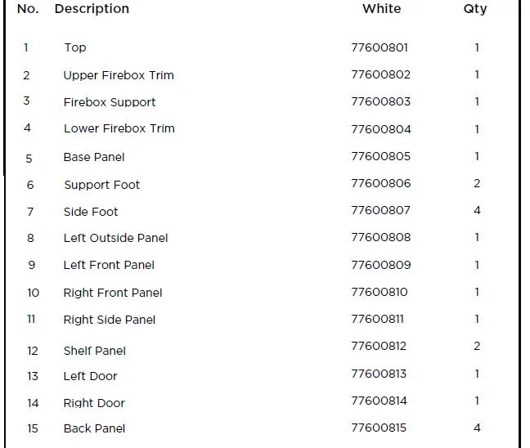Image resolution: width=530 pixels, height=448 pixels.
Task: Click part number 77600813
Action: (379, 374)
